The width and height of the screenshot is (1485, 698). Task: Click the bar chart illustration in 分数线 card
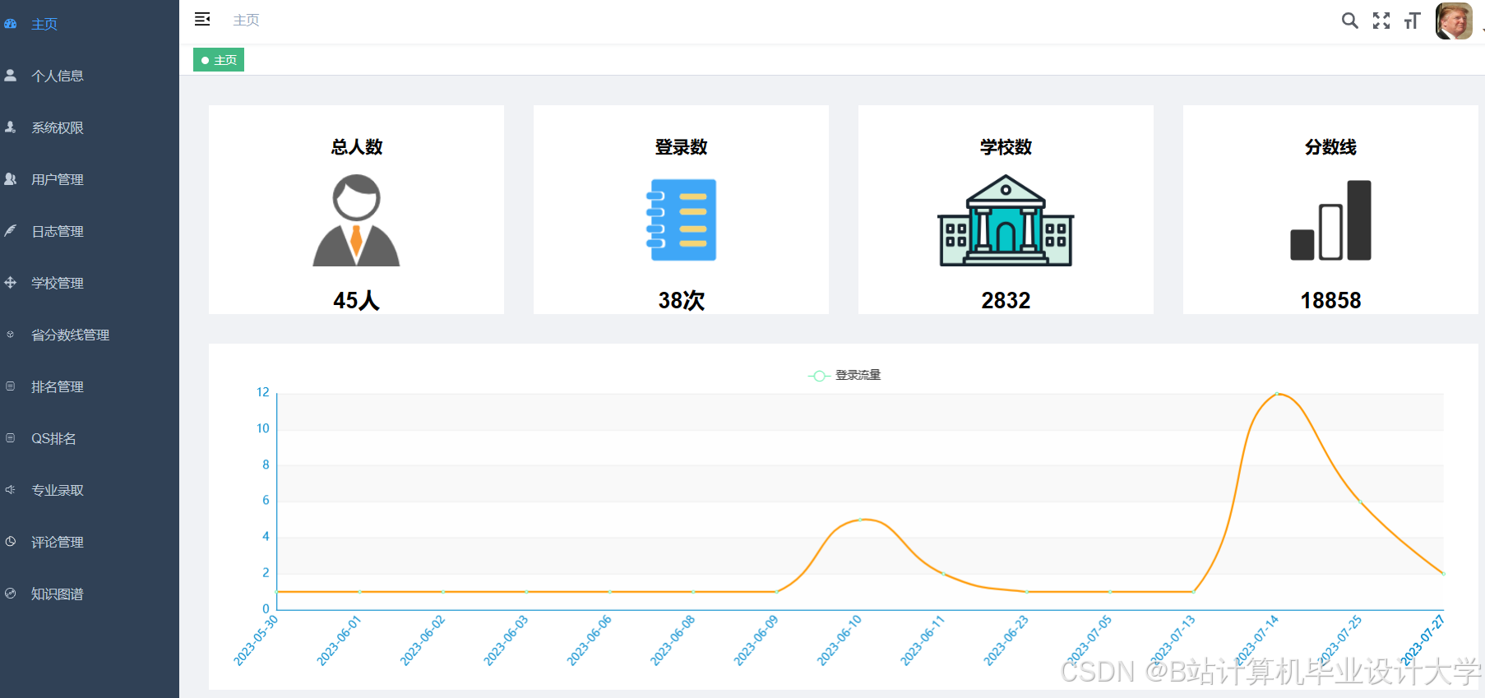[1330, 220]
